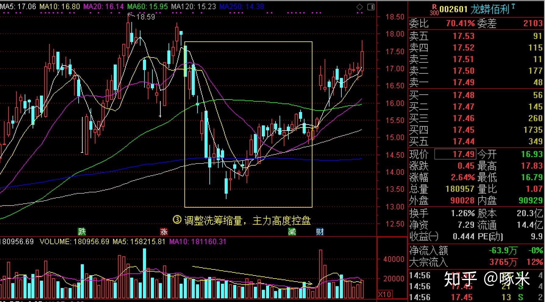Select the 卖五 ask price 17.53

(x=464, y=36)
